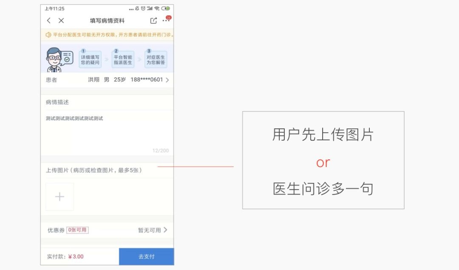This screenshot has width=459, height=270.
Task: Tap the 上传图片 section label
Action: pos(93,170)
